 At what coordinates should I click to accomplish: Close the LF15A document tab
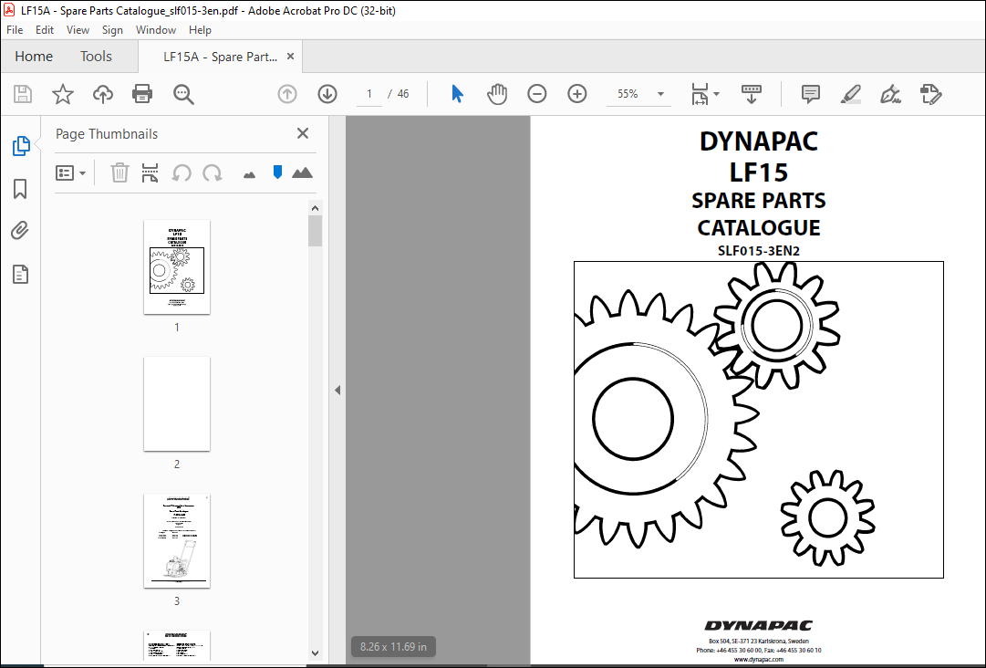click(291, 56)
